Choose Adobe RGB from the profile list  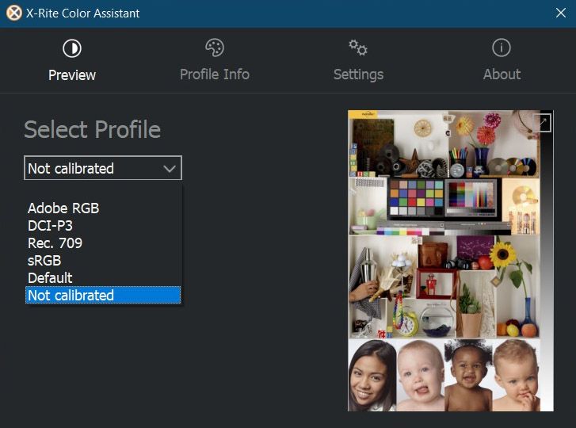(63, 208)
